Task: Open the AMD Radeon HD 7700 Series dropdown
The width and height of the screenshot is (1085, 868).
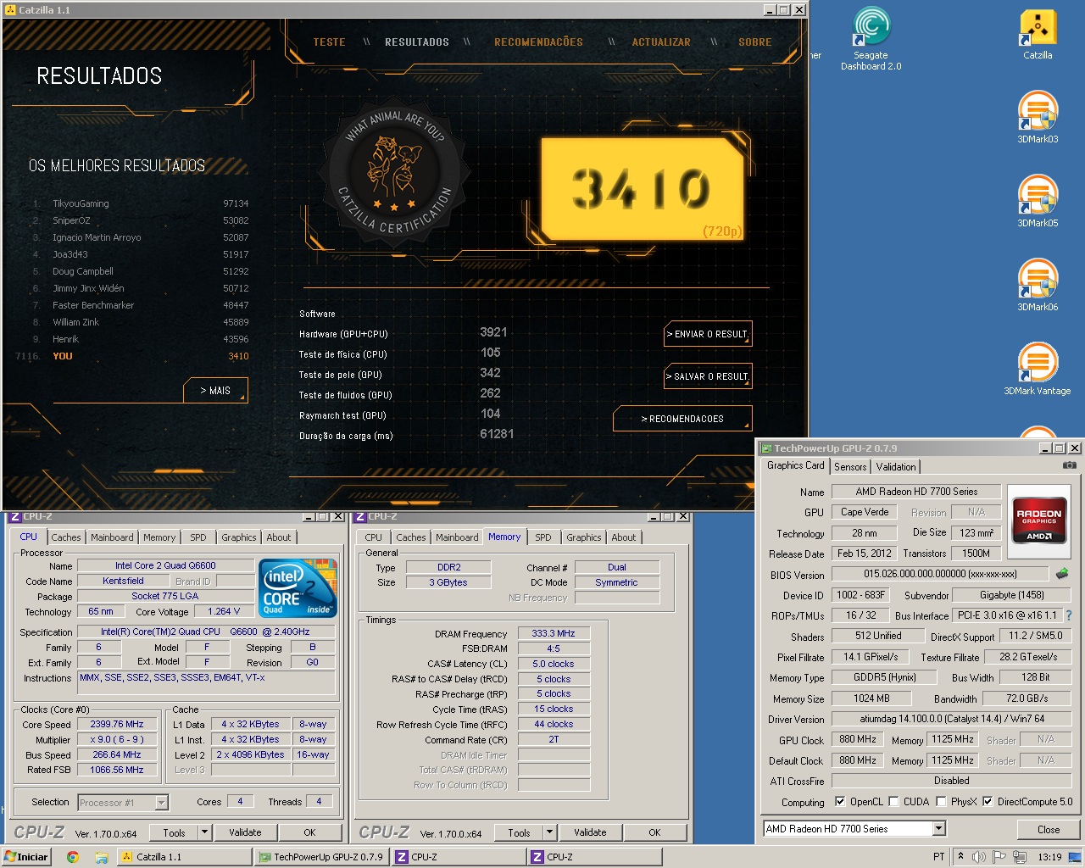Action: (938, 829)
